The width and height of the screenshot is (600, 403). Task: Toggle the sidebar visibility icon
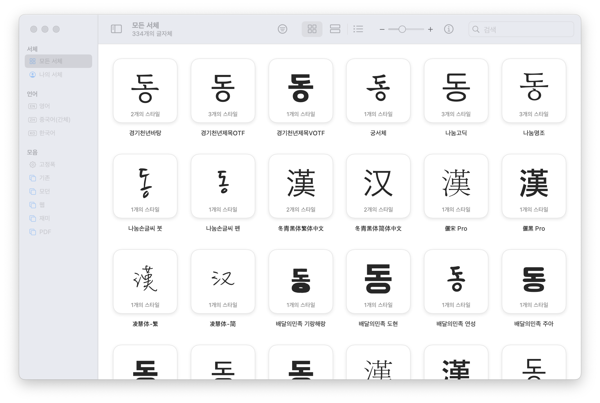click(116, 29)
